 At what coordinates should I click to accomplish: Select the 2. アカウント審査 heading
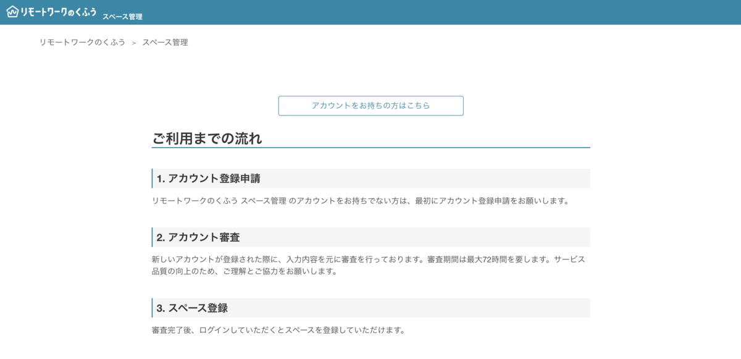pos(371,237)
